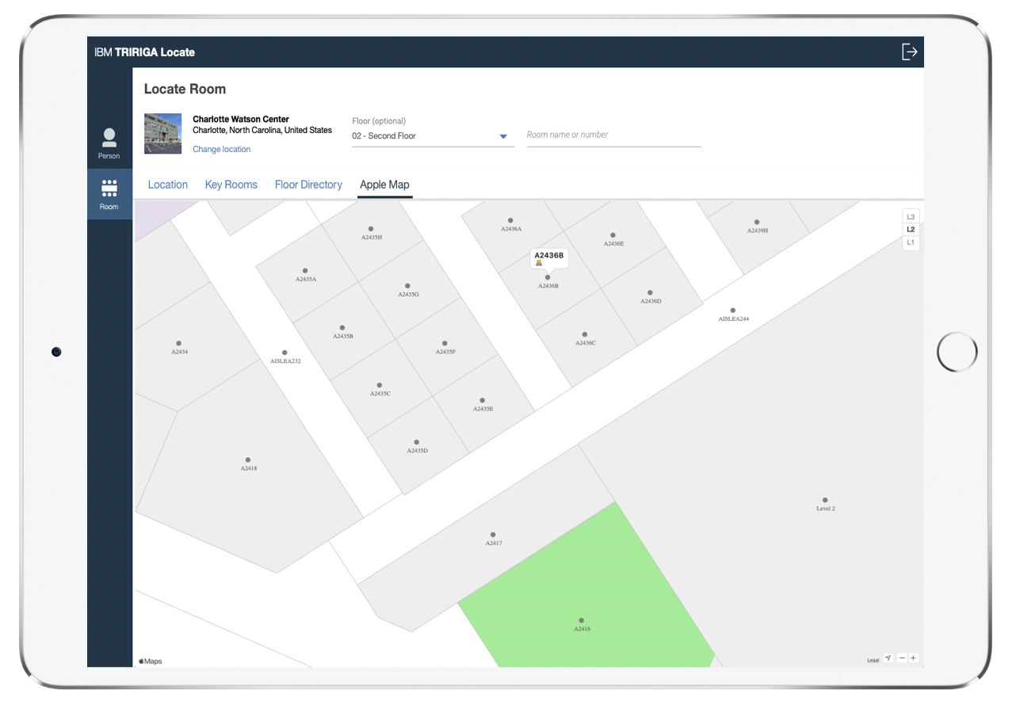The height and width of the screenshot is (710, 1016).
Task: Open the Floor dropdown arrow
Action: (503, 136)
